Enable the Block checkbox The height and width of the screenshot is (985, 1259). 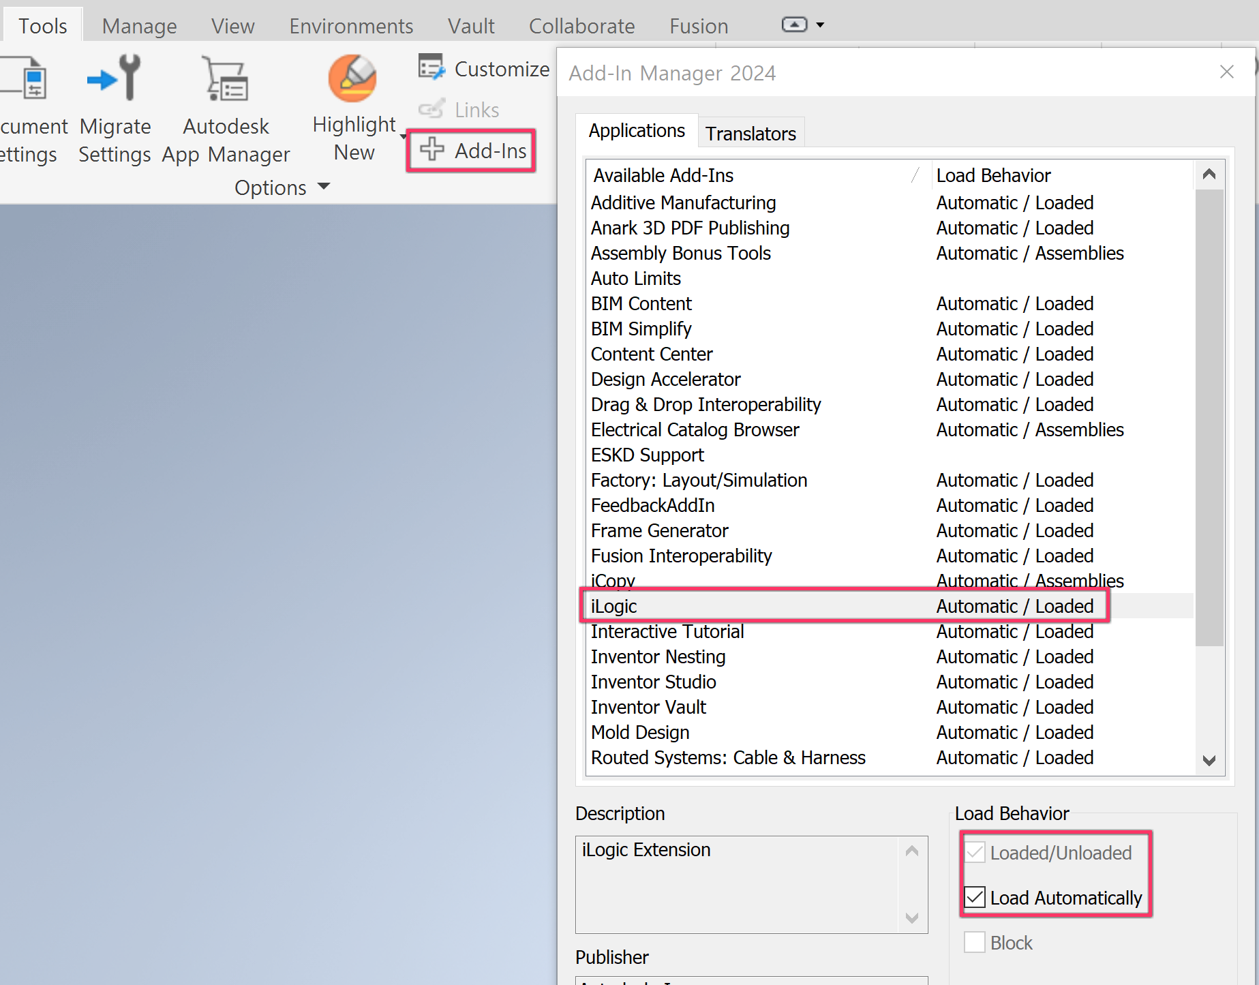pos(975,942)
